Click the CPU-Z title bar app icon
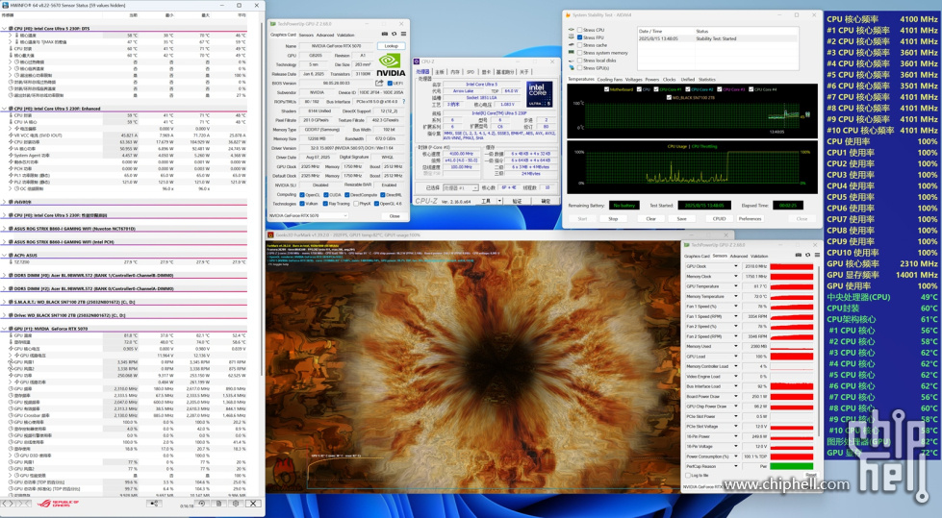This screenshot has width=942, height=518. click(417, 62)
